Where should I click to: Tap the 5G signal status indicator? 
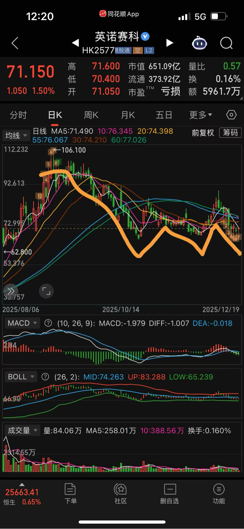(200, 17)
